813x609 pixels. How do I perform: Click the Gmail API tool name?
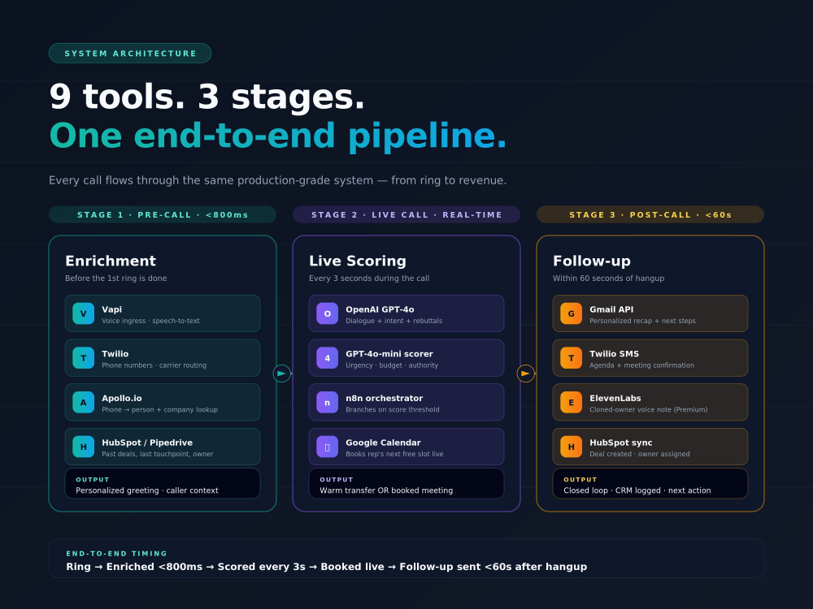point(611,309)
